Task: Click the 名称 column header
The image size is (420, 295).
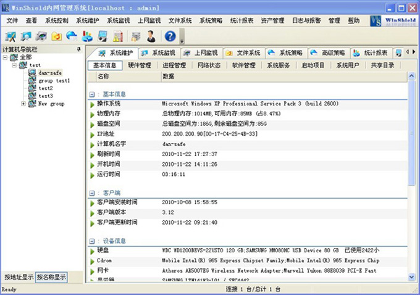Action: pos(128,77)
